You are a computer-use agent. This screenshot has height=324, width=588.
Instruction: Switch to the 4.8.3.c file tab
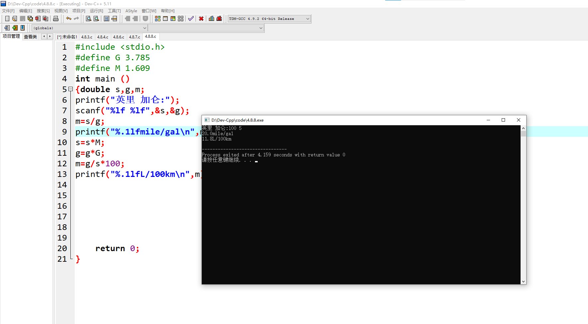click(87, 37)
